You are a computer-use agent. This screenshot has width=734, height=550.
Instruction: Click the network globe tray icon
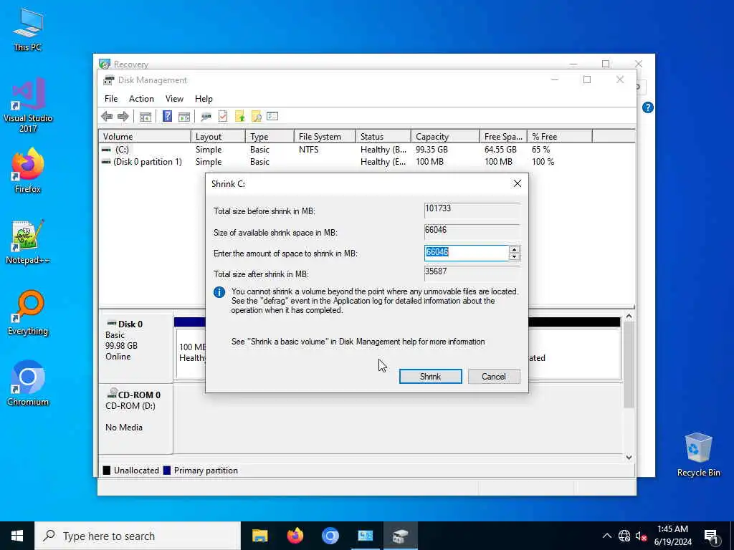(x=624, y=536)
